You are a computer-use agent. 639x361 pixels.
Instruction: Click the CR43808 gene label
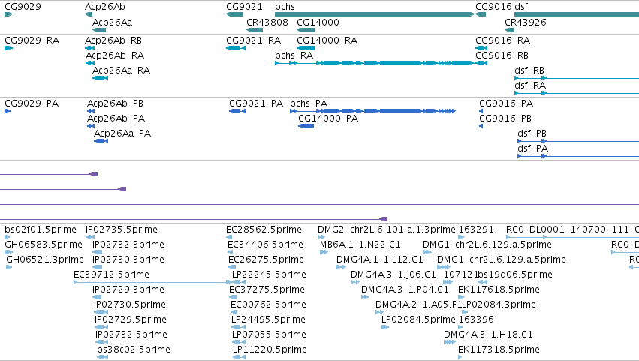click(x=267, y=23)
